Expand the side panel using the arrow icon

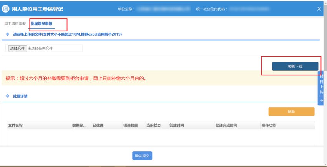(x=321, y=100)
